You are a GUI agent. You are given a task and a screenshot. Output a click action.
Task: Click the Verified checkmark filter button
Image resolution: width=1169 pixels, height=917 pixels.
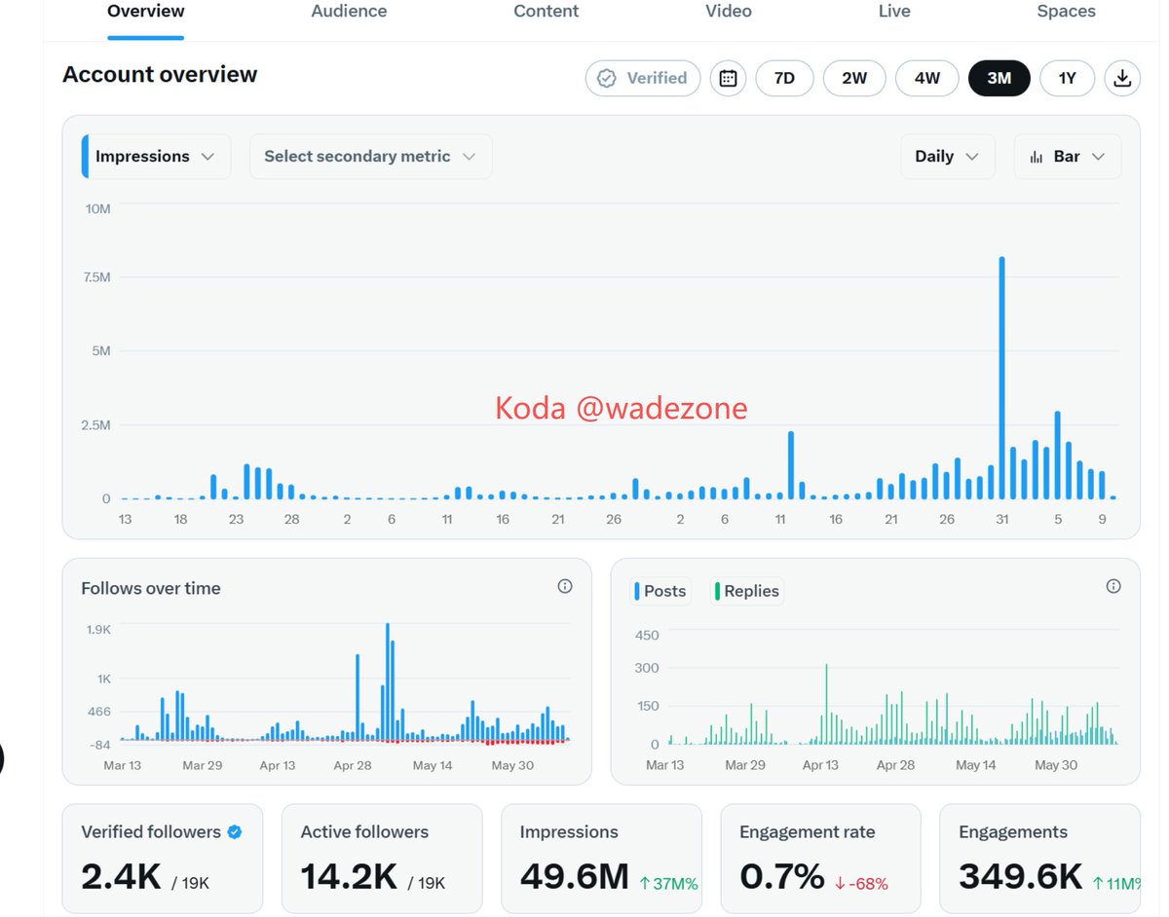pyautogui.click(x=643, y=79)
